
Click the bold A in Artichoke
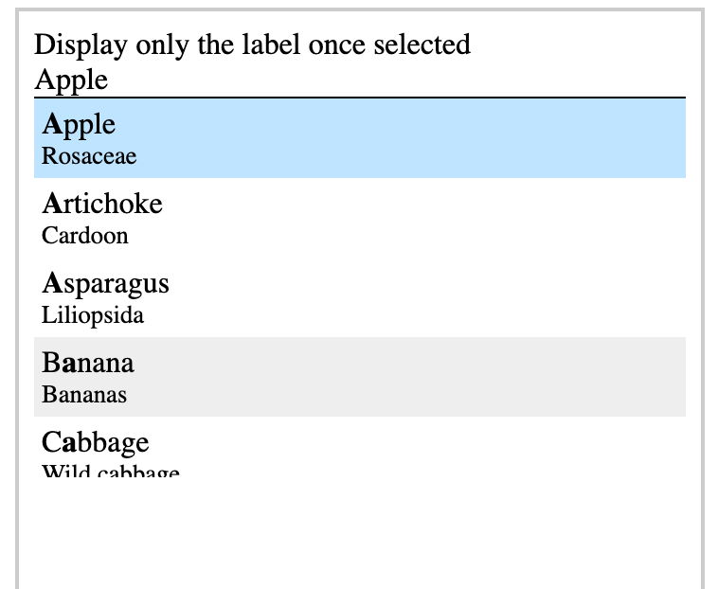click(x=51, y=205)
